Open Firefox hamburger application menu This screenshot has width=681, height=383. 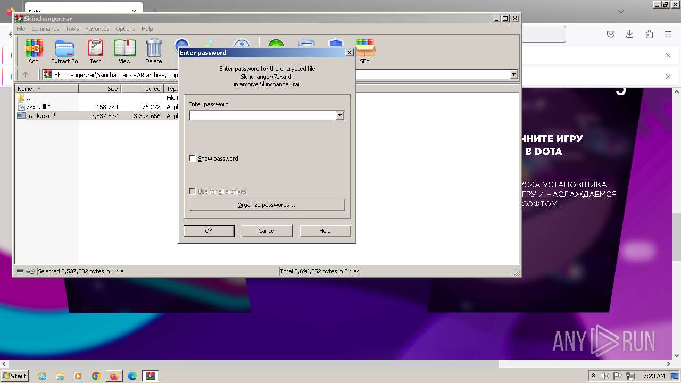668,34
